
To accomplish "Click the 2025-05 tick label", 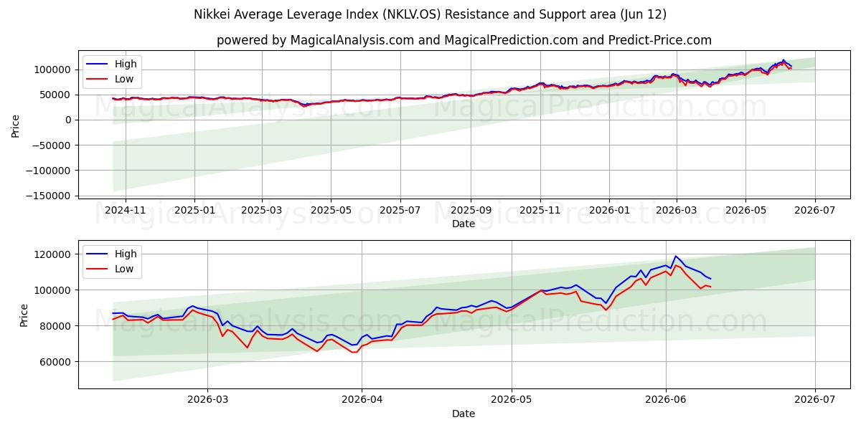I will 331,209.
